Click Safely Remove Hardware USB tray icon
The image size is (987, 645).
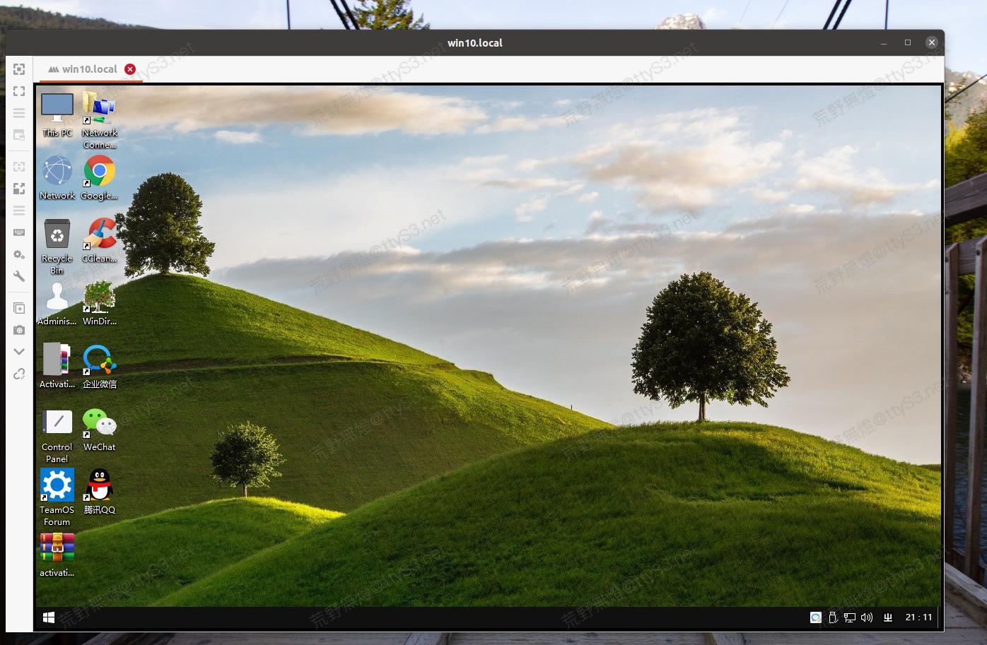[833, 617]
